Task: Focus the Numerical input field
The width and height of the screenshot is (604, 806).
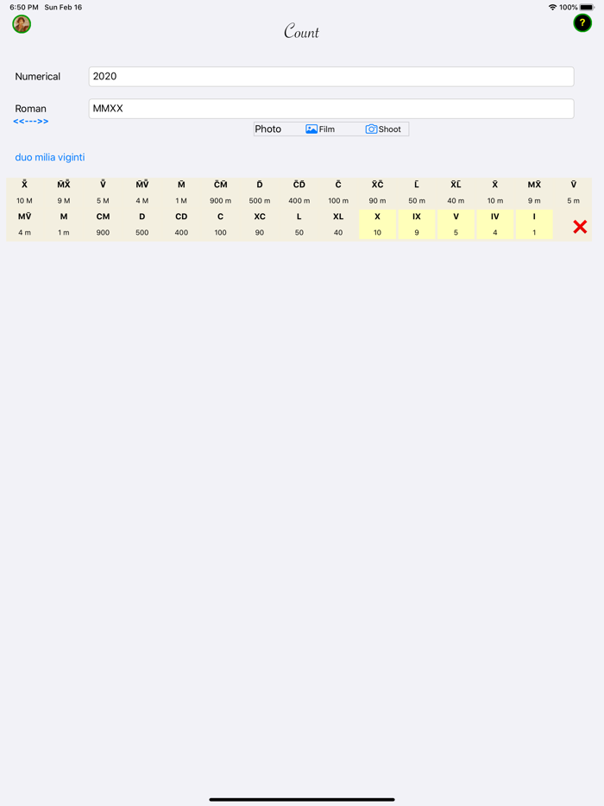Action: click(331, 77)
